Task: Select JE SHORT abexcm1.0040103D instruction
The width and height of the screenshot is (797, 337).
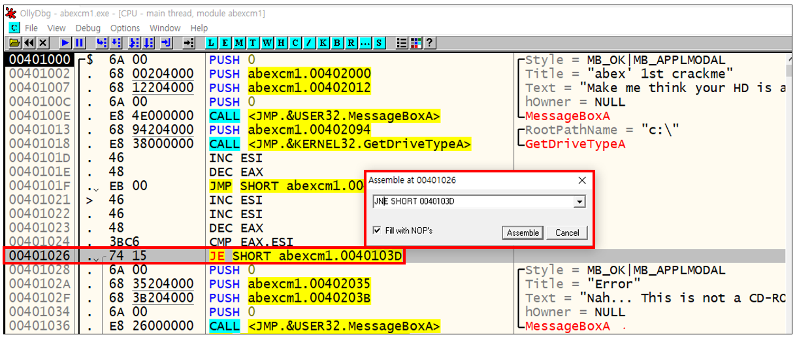Action: tap(306, 256)
